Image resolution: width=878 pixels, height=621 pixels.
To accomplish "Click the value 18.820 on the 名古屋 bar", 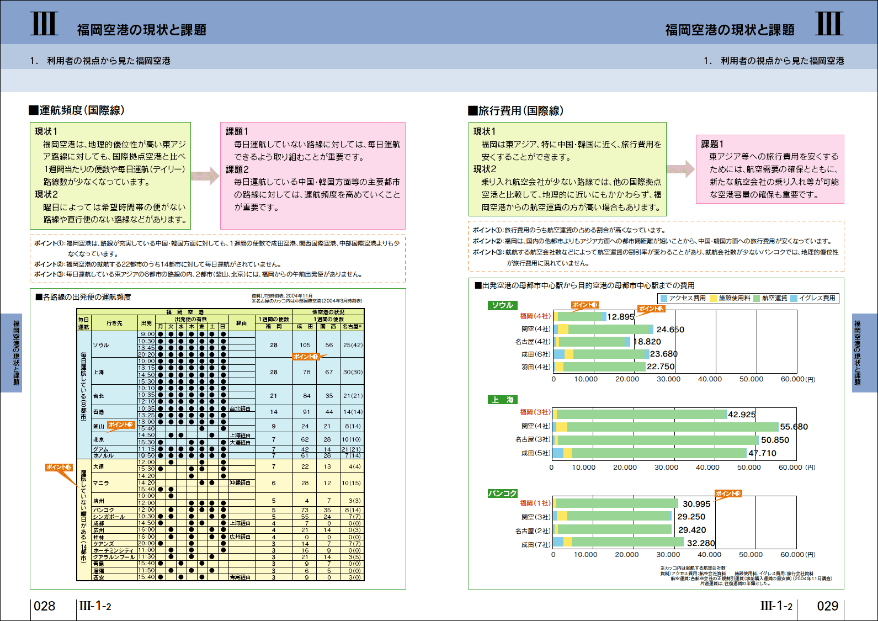I will (647, 342).
